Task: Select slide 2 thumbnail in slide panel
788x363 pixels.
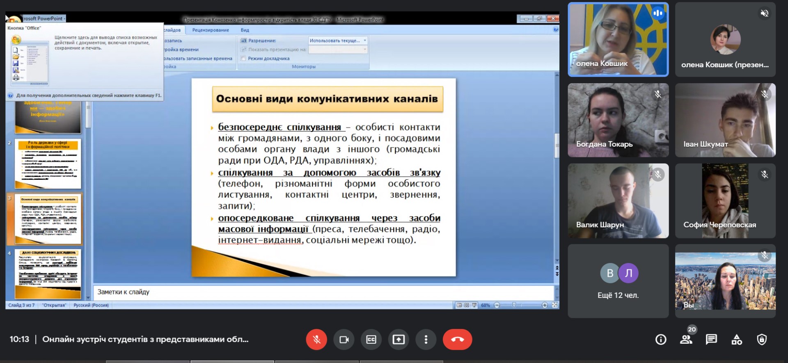Action: pyautogui.click(x=48, y=164)
